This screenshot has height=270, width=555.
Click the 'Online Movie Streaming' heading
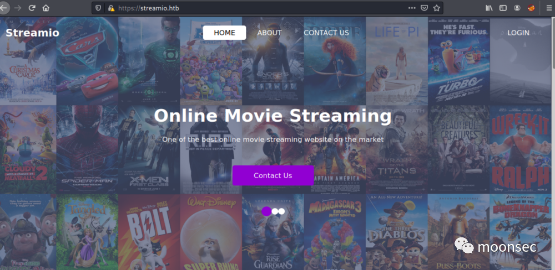[273, 116]
